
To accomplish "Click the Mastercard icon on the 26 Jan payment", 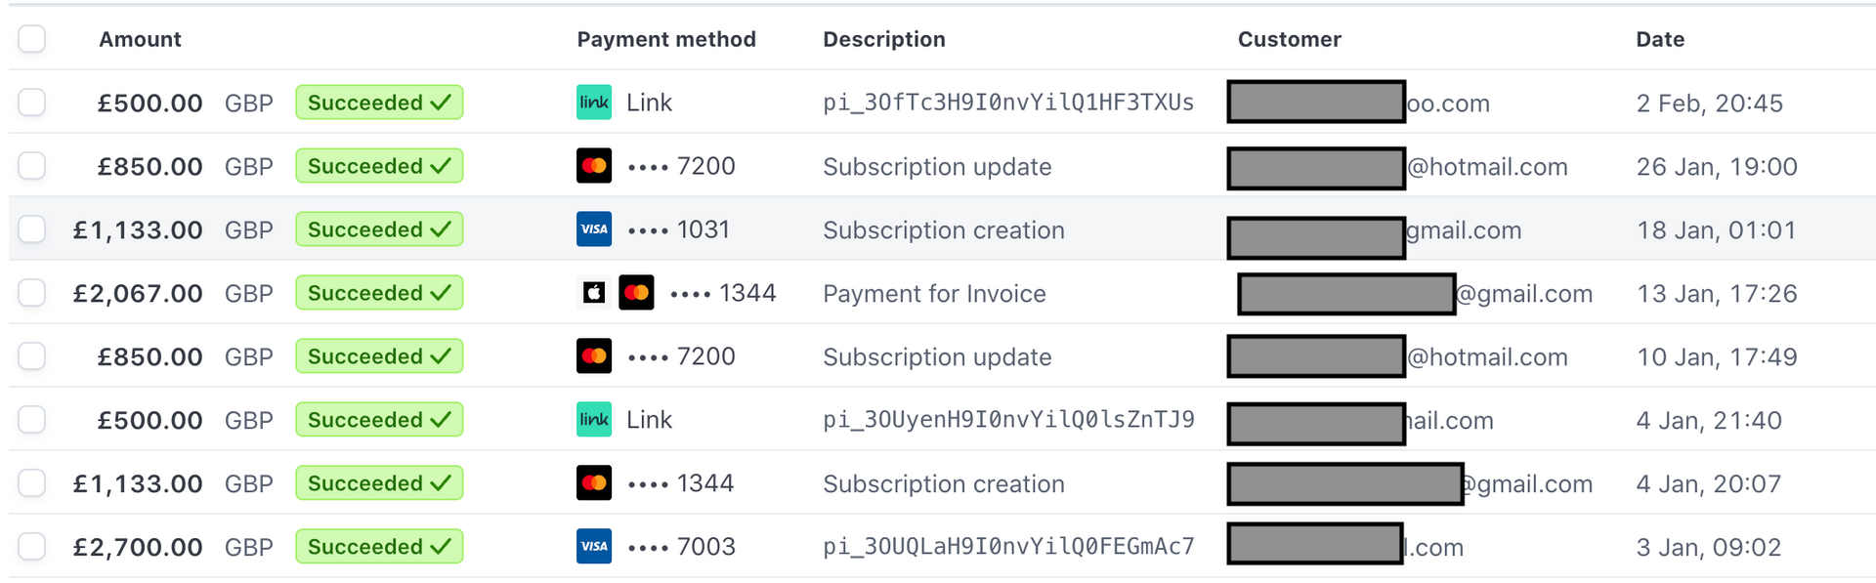I will (594, 166).
